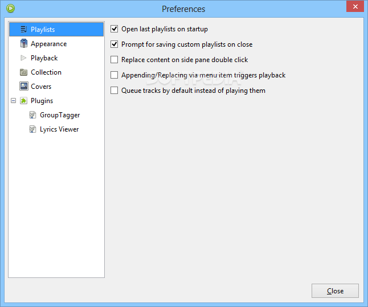Viewport: 368px width, 307px height.
Task: Select Covers in the sidebar
Action: point(41,87)
